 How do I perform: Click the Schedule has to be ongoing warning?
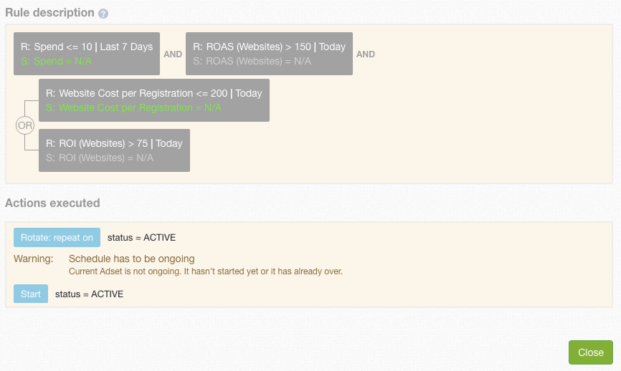tap(131, 259)
